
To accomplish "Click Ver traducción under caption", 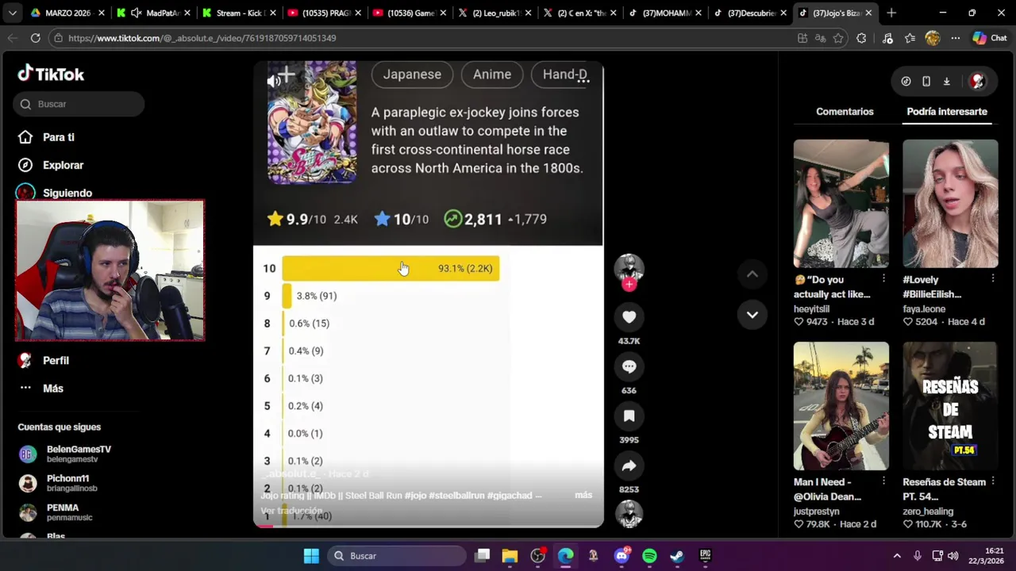I will coord(291,511).
